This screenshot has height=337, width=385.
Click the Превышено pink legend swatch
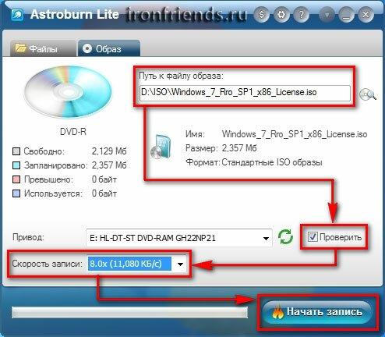[x=16, y=179]
